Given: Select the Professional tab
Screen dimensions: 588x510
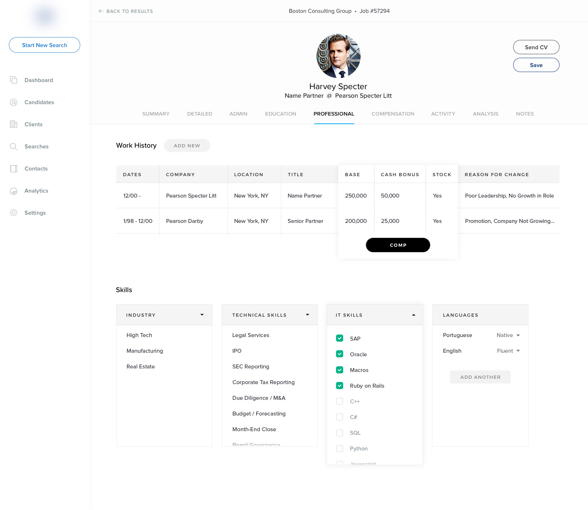Looking at the screenshot, I should click(x=334, y=114).
